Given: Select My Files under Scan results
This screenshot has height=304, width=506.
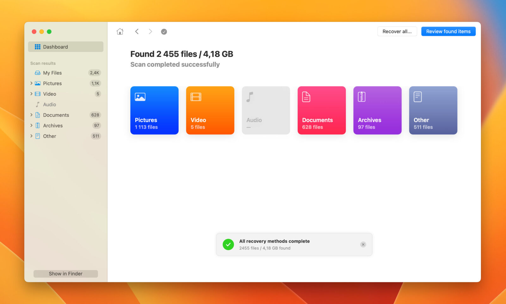Looking at the screenshot, I should point(52,73).
